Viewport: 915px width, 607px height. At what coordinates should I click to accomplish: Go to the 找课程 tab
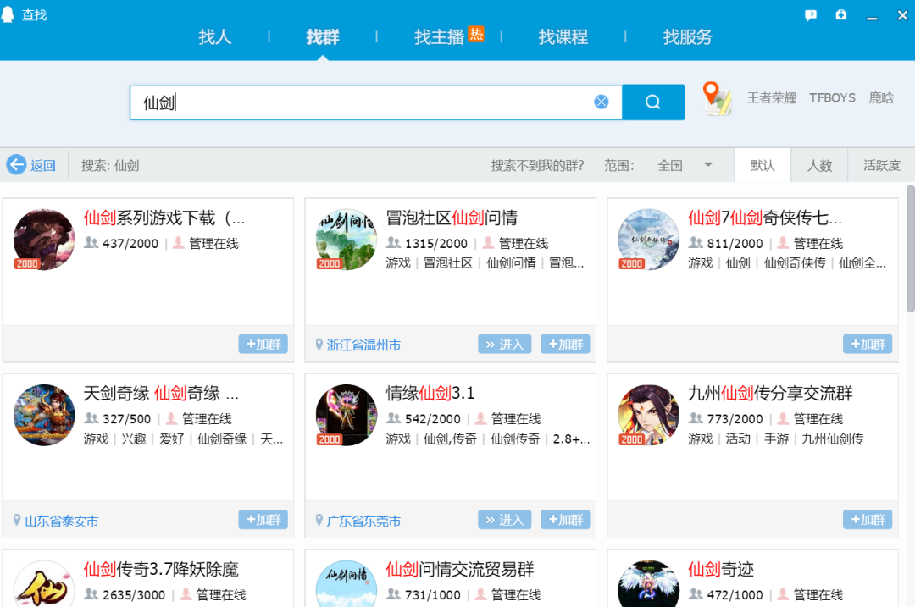click(563, 36)
